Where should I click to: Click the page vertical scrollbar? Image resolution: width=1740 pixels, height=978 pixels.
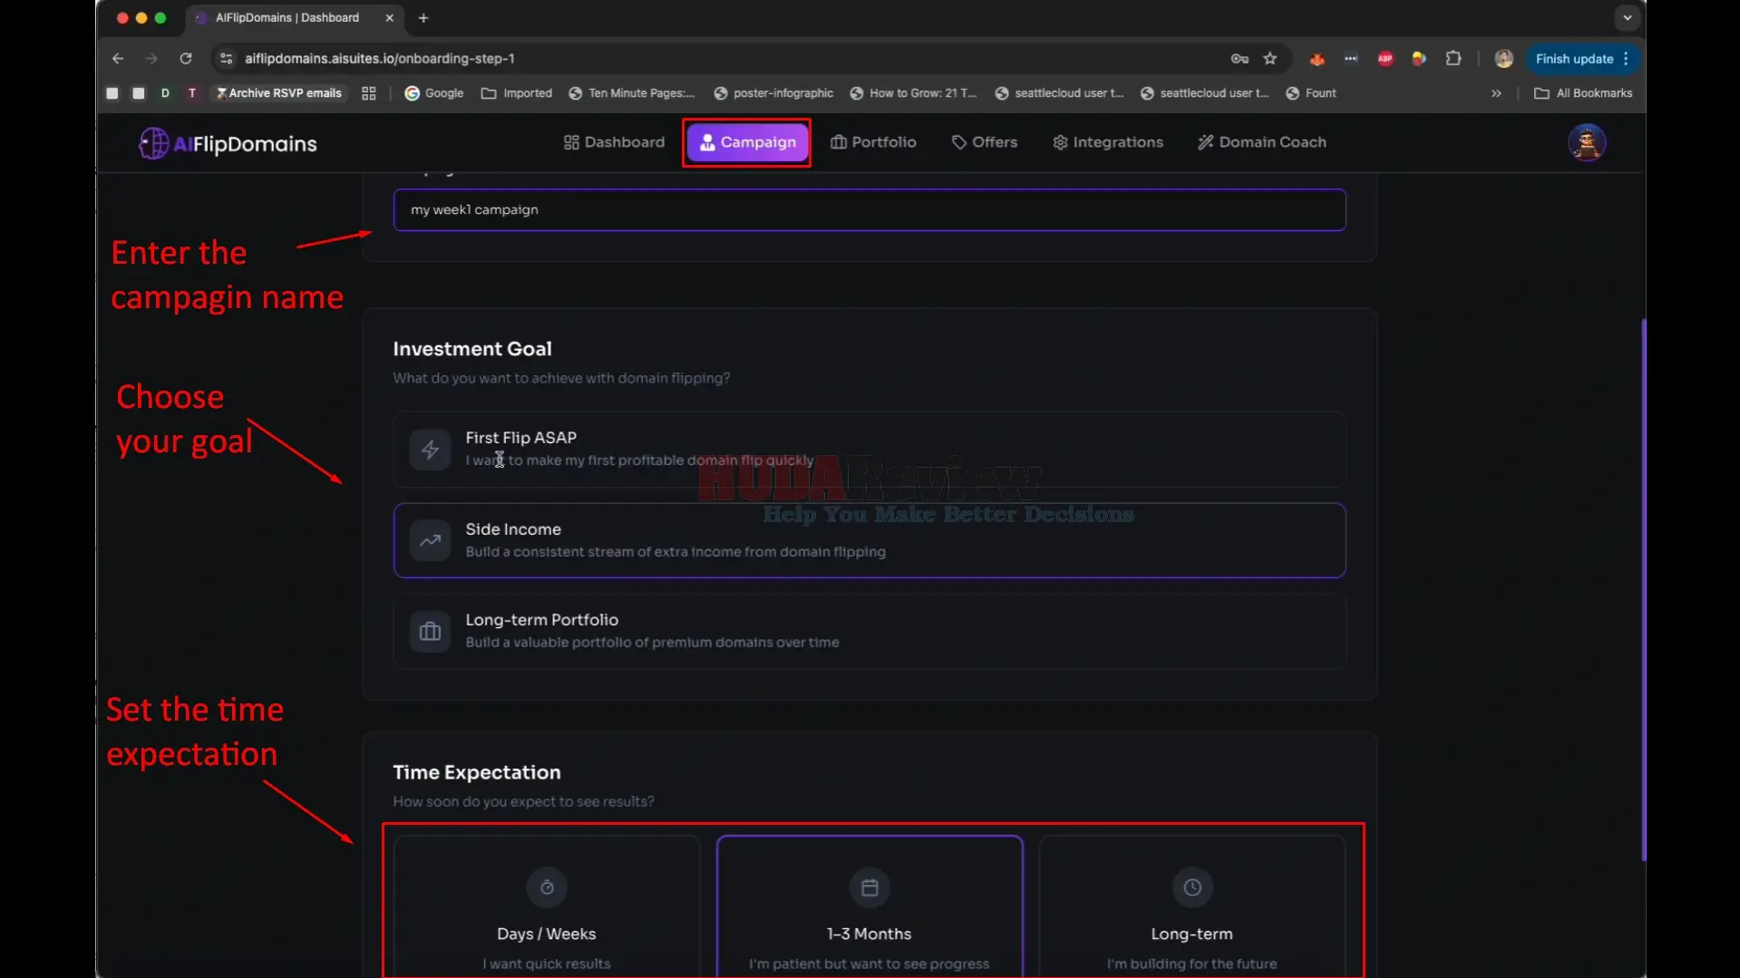pyautogui.click(x=1642, y=589)
